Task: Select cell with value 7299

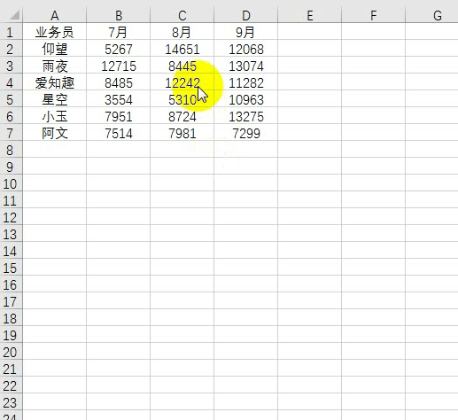Action: tap(246, 133)
